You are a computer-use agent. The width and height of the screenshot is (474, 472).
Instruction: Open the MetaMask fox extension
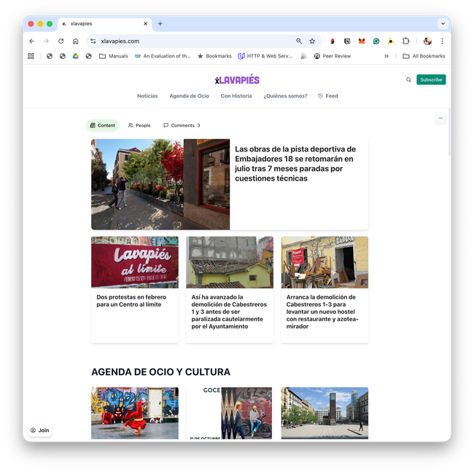click(x=362, y=42)
